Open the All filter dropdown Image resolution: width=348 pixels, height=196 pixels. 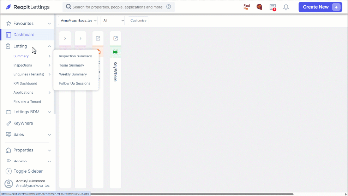coord(113,21)
